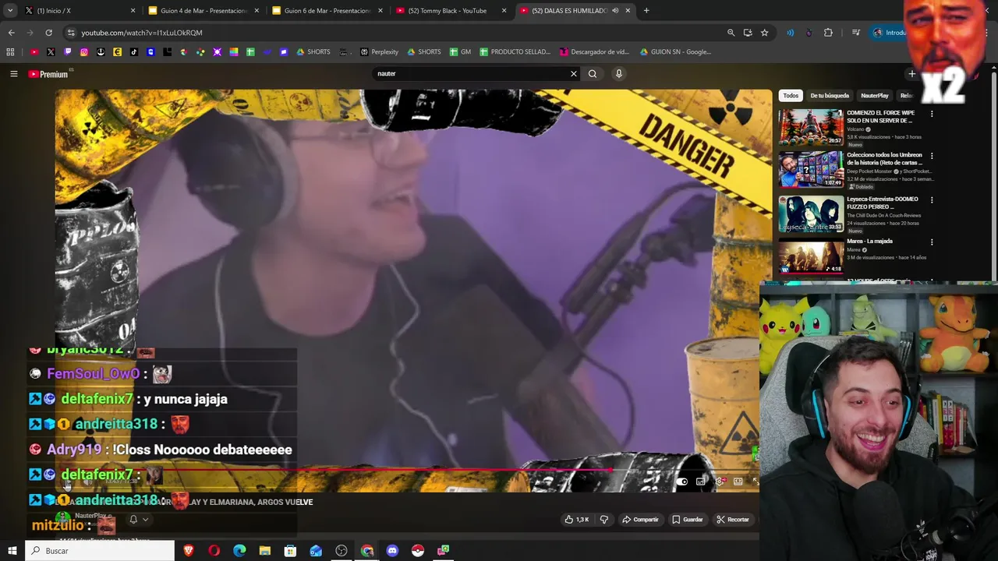Open the Force Wipe recommended video thumbnail
998x561 pixels.
point(811,127)
